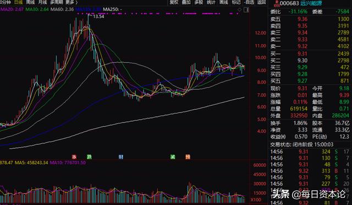Click the 换手 turnover rate 1.86%
Image resolution: width=352 pixels, height=205 pixels.
pyautogui.click(x=300, y=123)
